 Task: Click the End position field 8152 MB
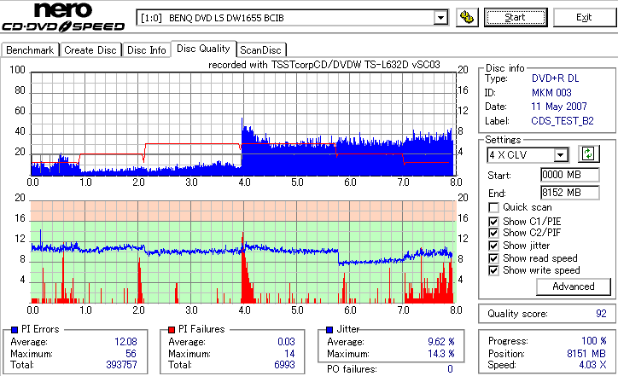(x=569, y=193)
